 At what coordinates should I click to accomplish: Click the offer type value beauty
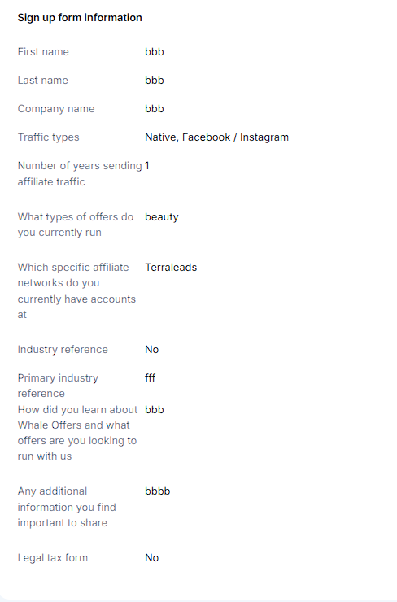[x=162, y=217]
